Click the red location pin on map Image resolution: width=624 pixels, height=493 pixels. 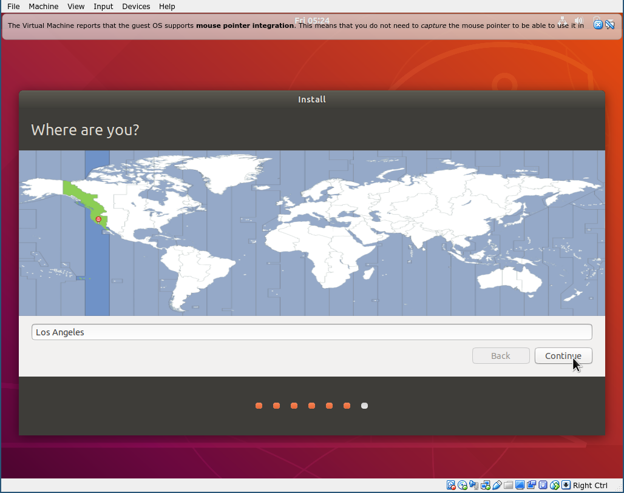click(99, 219)
